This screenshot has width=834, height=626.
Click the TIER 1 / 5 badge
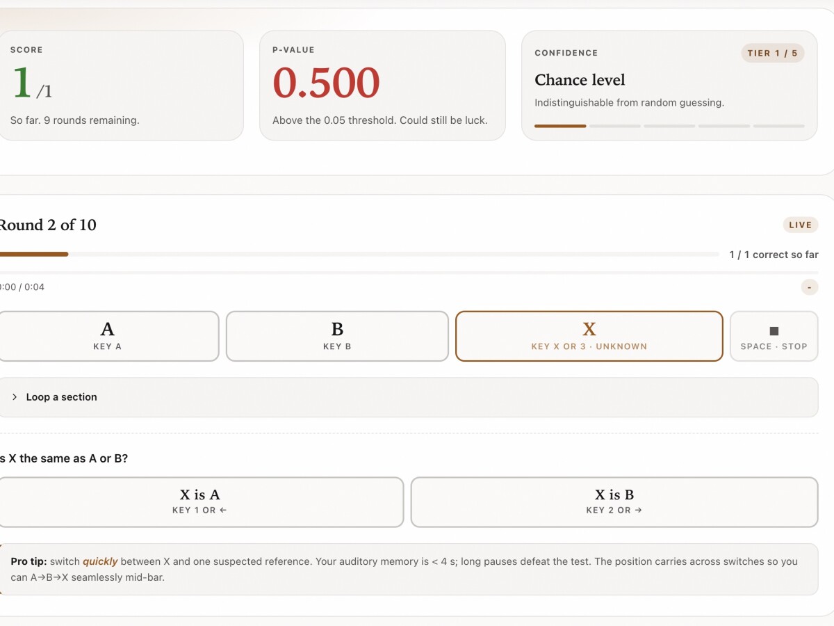773,54
